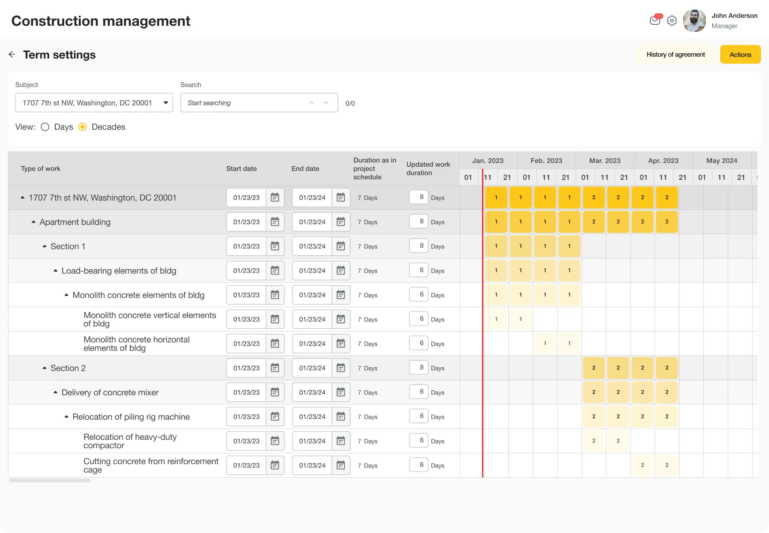Open start calendar for Monolith concrete horizontal elements
The height and width of the screenshot is (533, 769).
pos(275,344)
